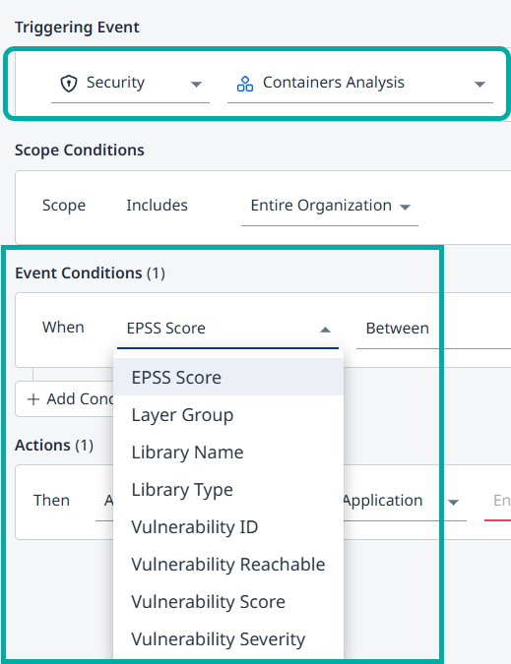Click the Includes scope operator label

[157, 206]
